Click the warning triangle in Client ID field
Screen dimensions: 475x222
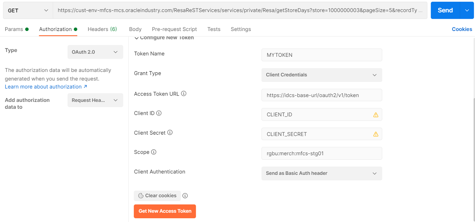[x=376, y=115]
